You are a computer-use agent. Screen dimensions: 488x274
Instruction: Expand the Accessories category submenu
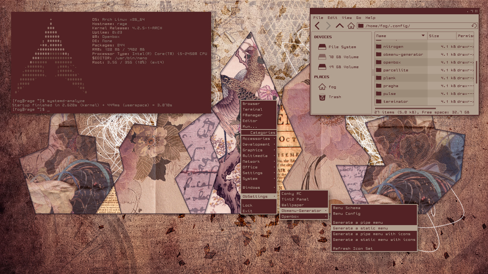(259, 139)
